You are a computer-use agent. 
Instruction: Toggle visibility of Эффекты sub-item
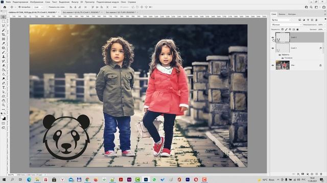point(279,55)
